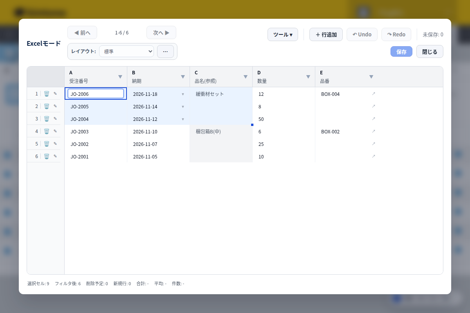Go to next page with 次へ
The width and height of the screenshot is (470, 313).
(161, 32)
